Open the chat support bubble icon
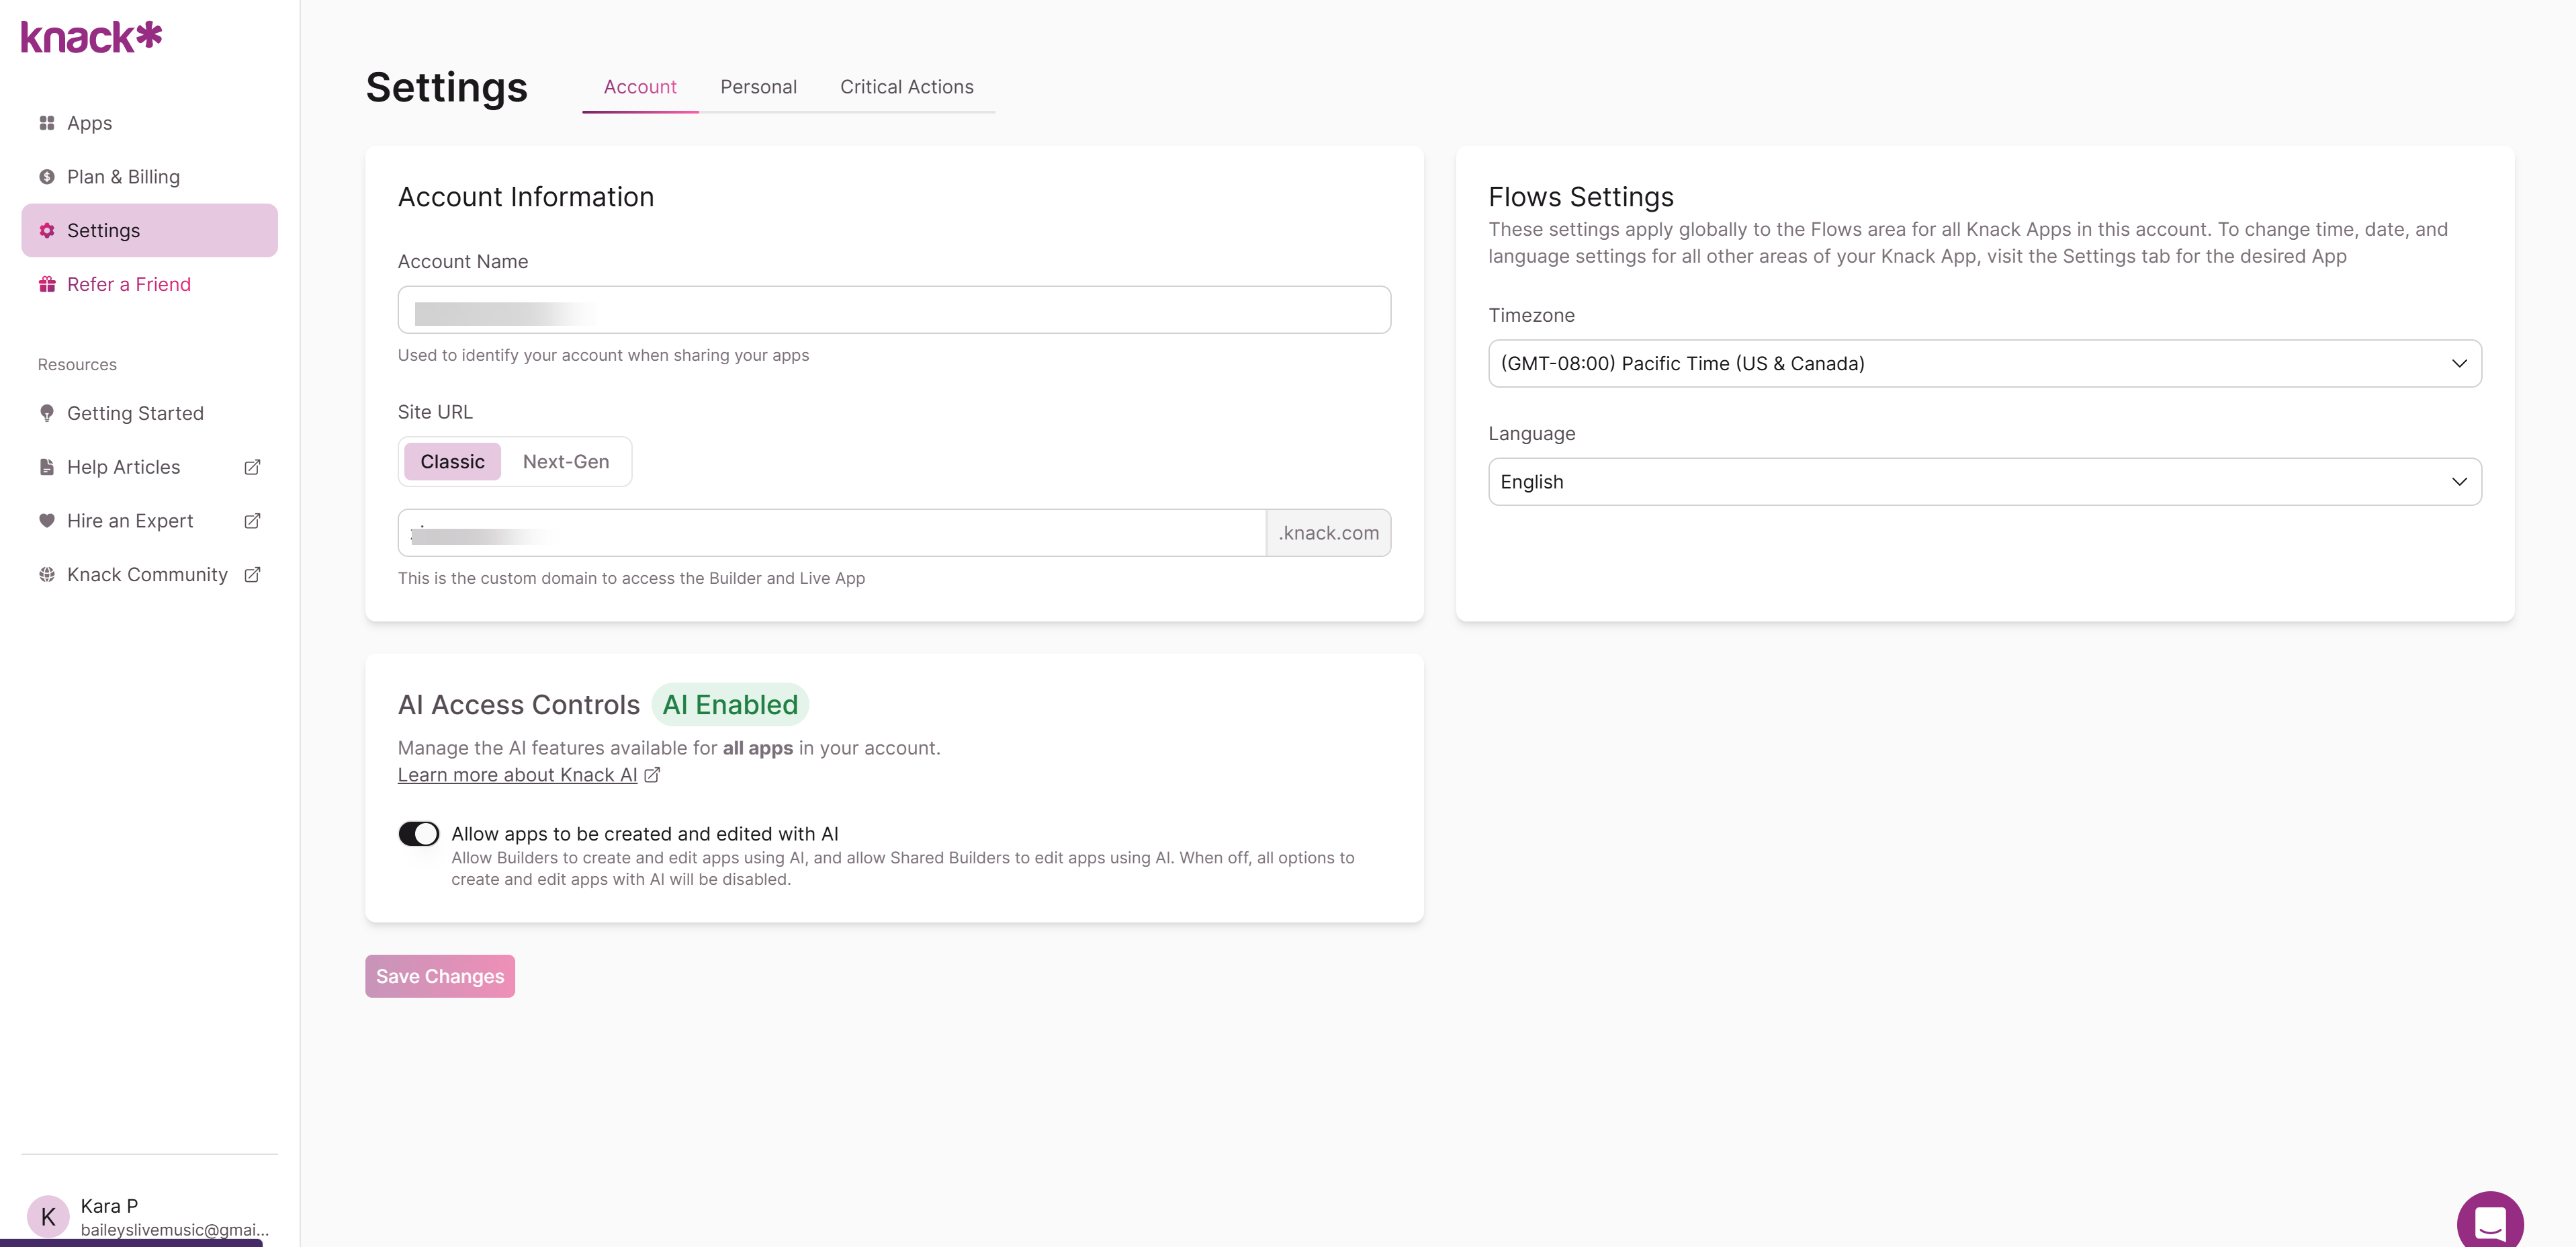This screenshot has height=1247, width=2576. 2489,1221
